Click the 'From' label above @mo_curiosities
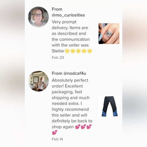Image resolution: width=147 pixels, height=147 pixels. coord(57,9)
